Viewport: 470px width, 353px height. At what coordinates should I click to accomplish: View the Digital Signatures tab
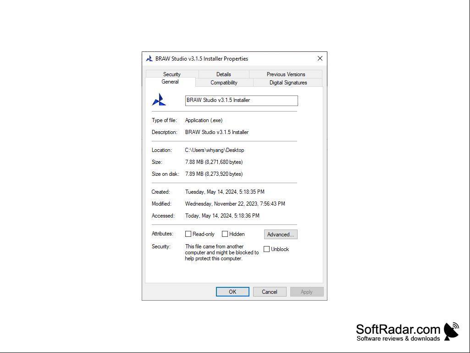288,83
